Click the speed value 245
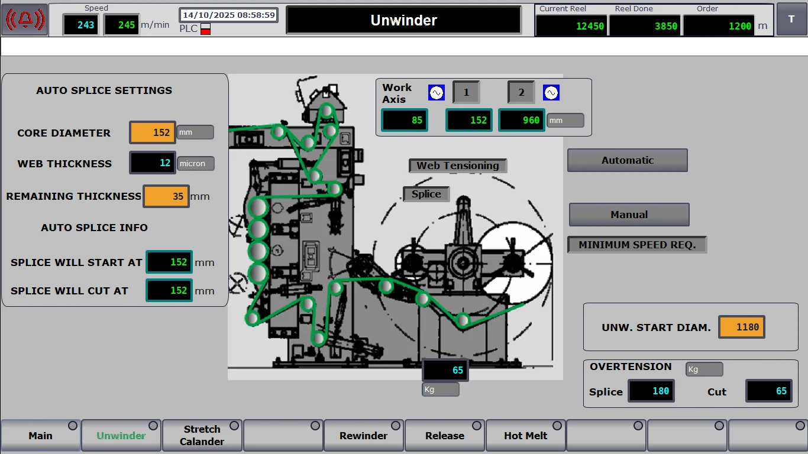Viewport: 808px width, 454px height. pos(122,25)
